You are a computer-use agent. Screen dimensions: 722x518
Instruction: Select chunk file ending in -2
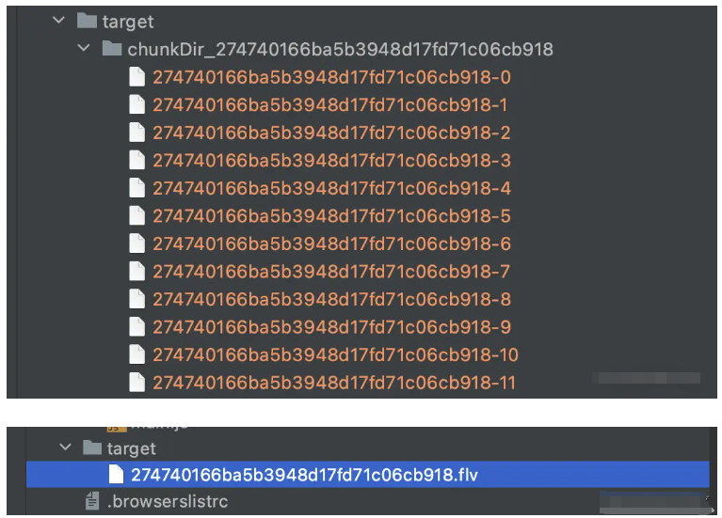[330, 133]
